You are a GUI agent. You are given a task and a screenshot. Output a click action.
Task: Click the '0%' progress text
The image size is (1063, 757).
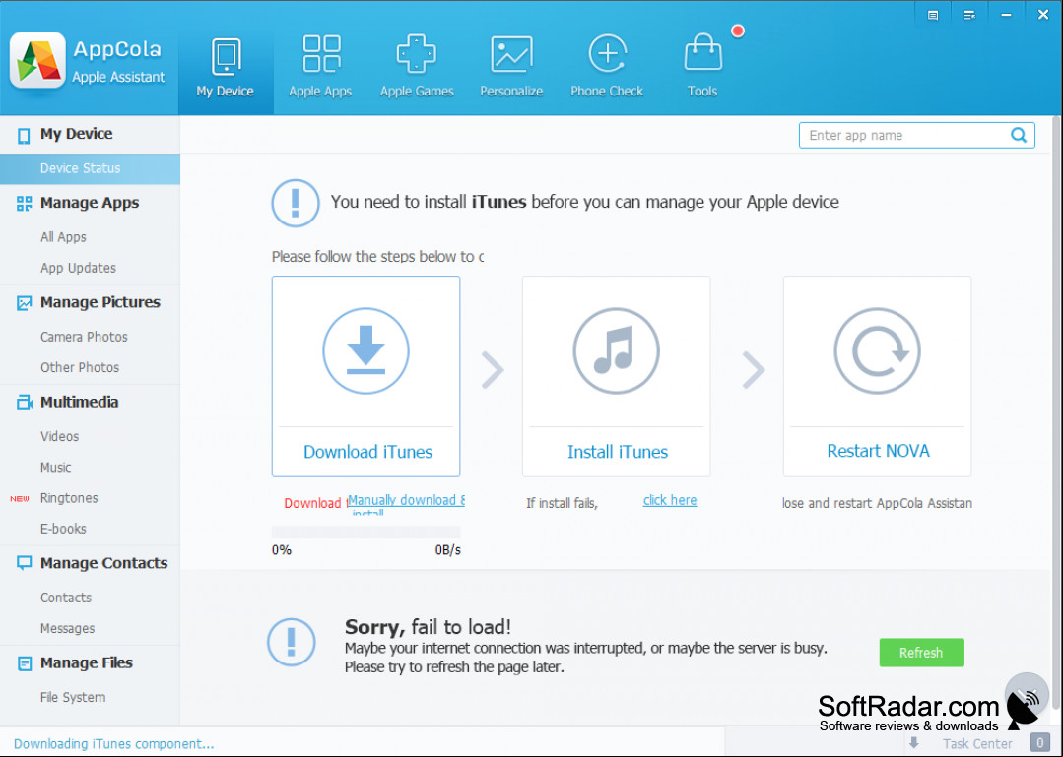pos(282,550)
